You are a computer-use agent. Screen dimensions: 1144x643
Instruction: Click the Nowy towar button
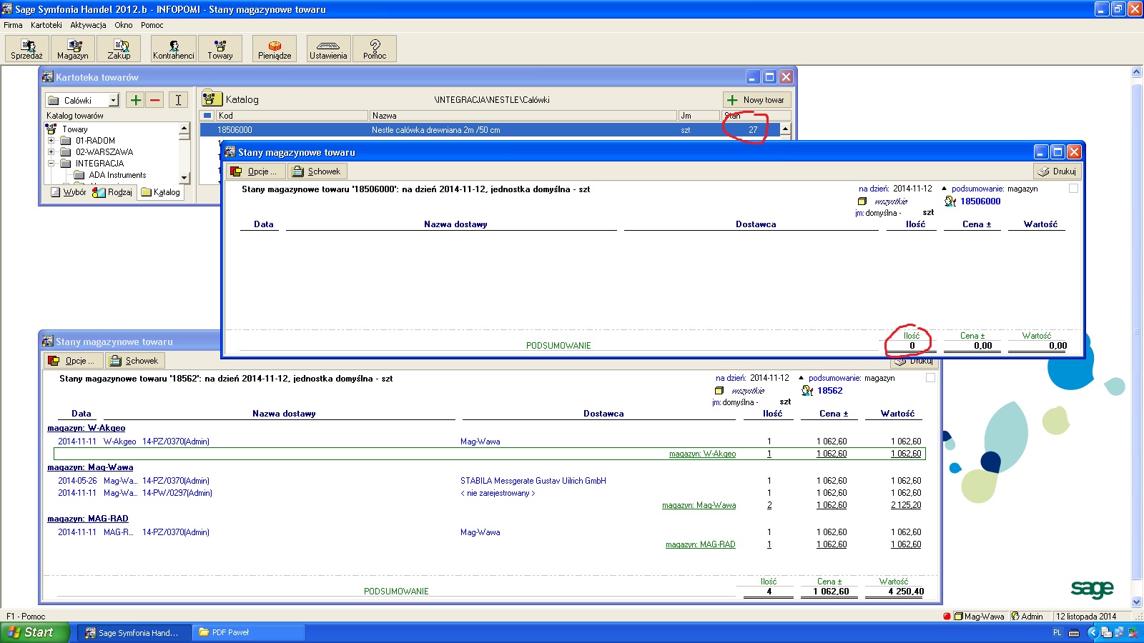coord(756,100)
